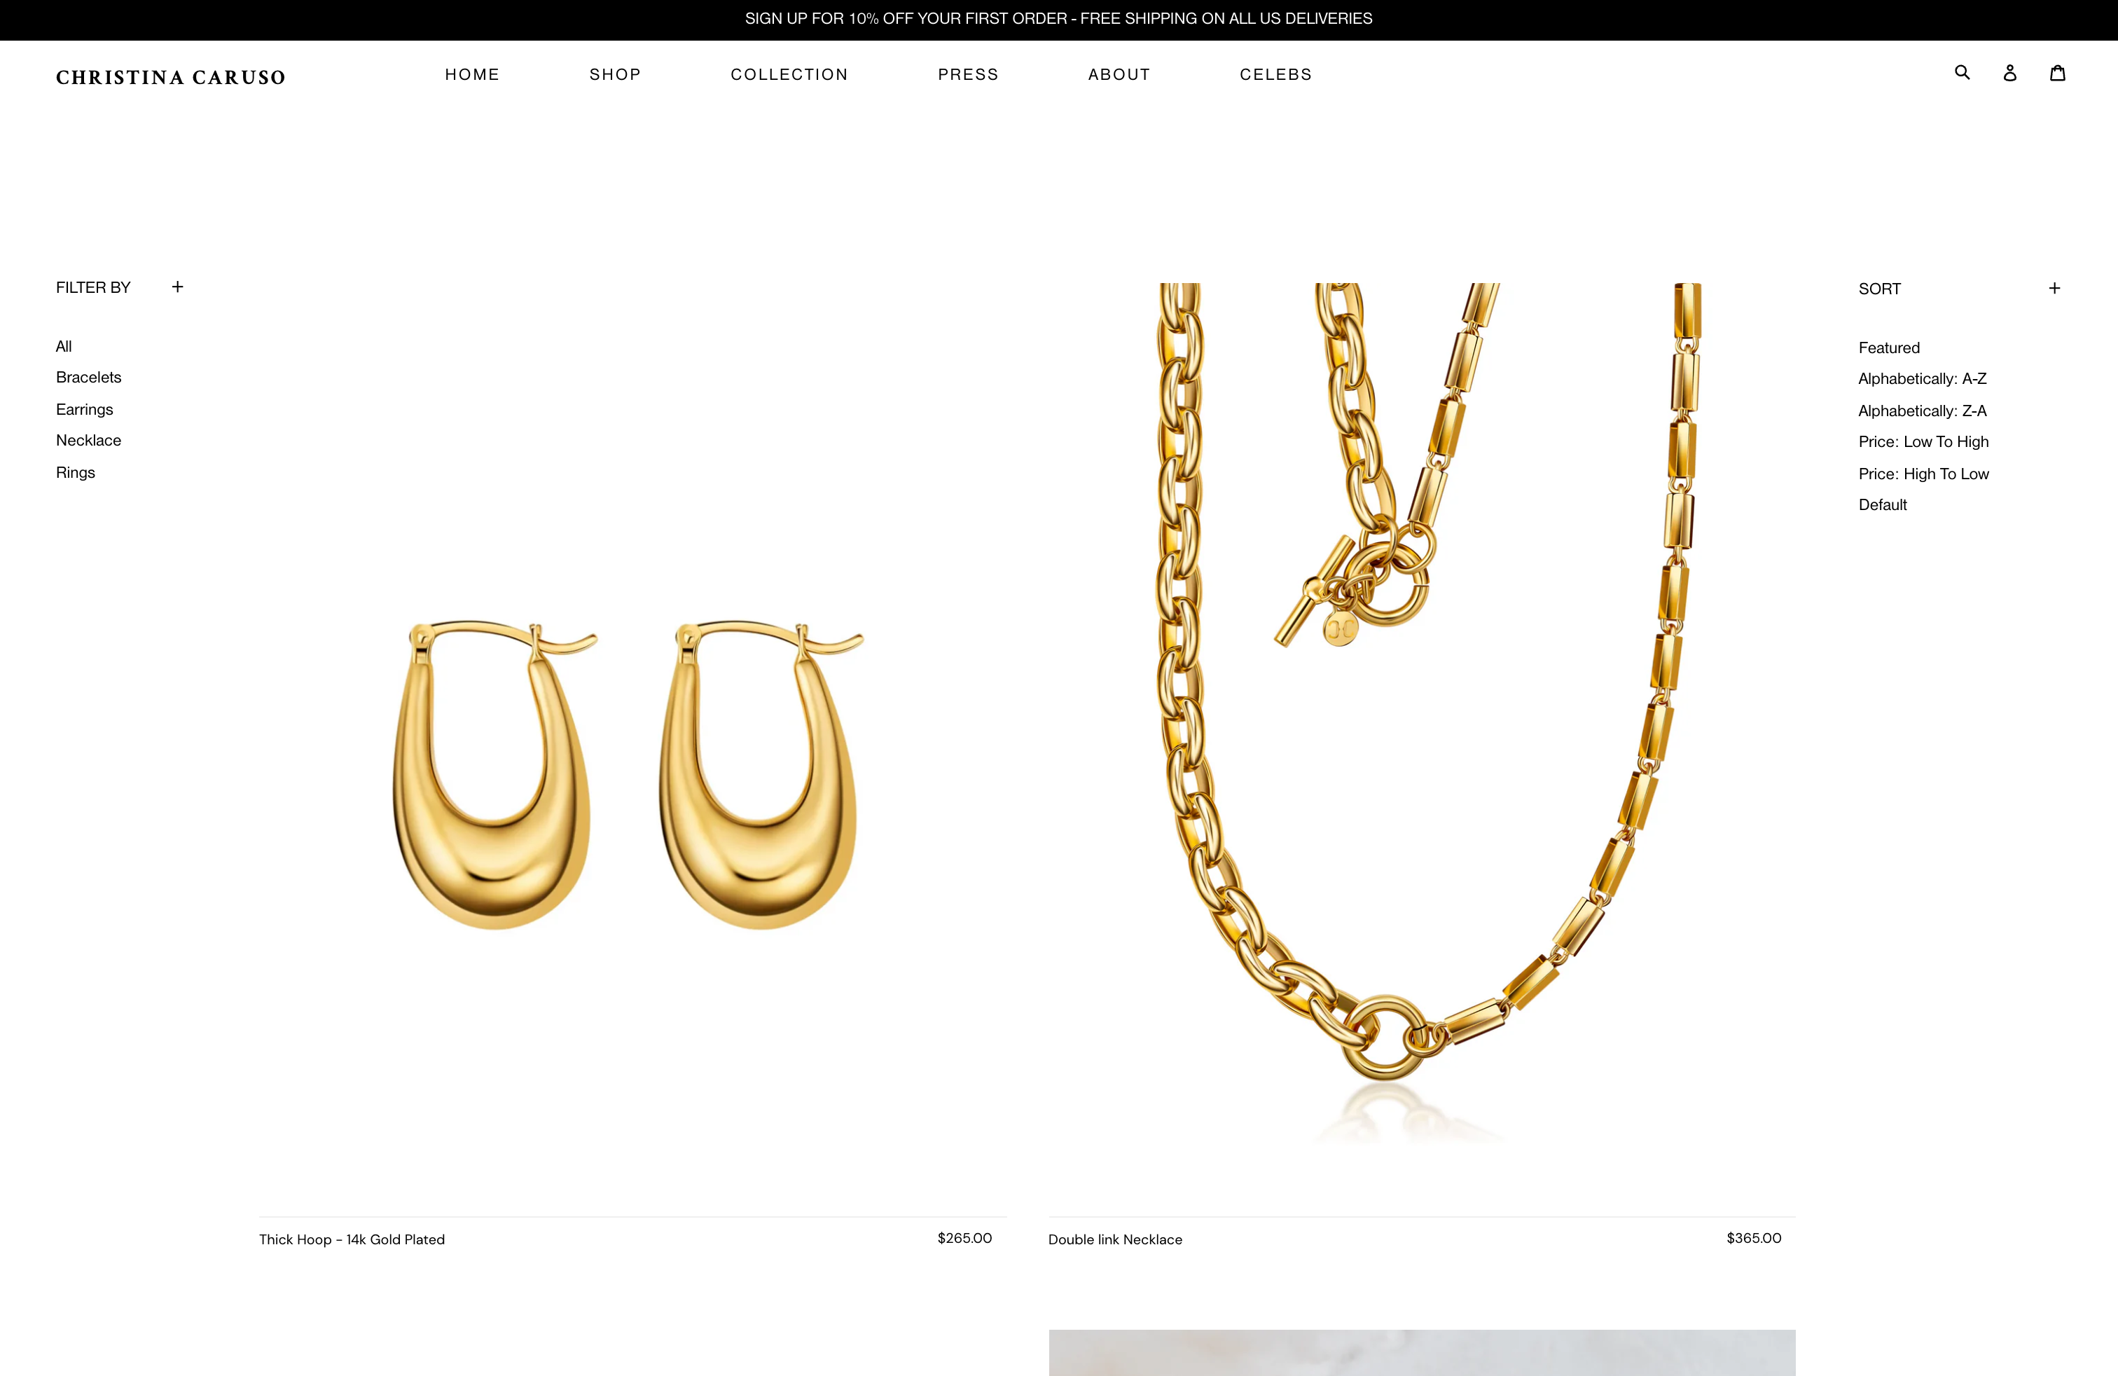Screen dimensions: 2118x1376
Task: Open the Shop menu
Action: 615,75
